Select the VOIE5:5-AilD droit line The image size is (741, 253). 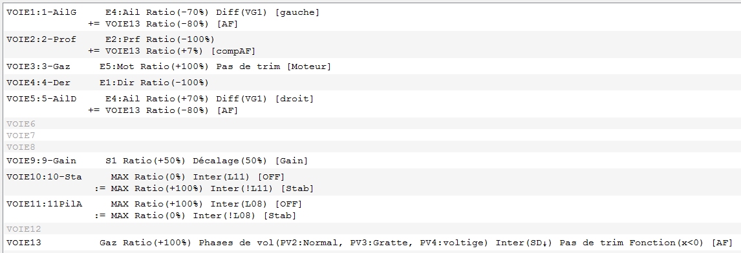coord(160,99)
